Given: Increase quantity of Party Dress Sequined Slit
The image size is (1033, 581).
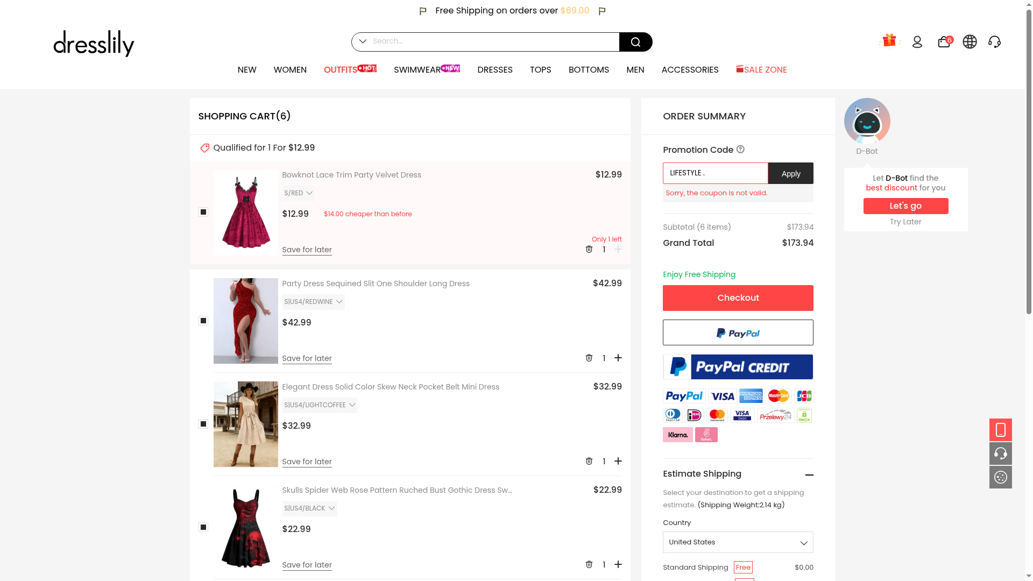Looking at the screenshot, I should coord(618,358).
